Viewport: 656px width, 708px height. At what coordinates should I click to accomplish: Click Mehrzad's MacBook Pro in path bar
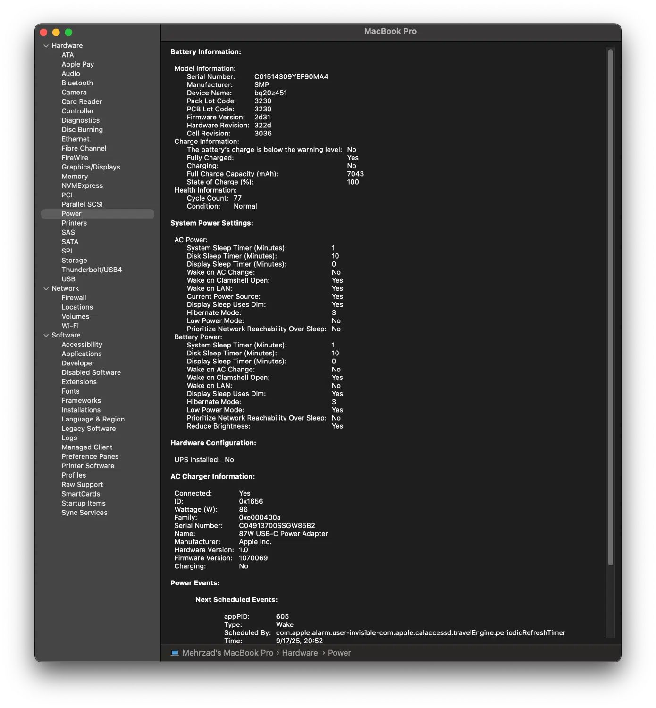(228, 653)
